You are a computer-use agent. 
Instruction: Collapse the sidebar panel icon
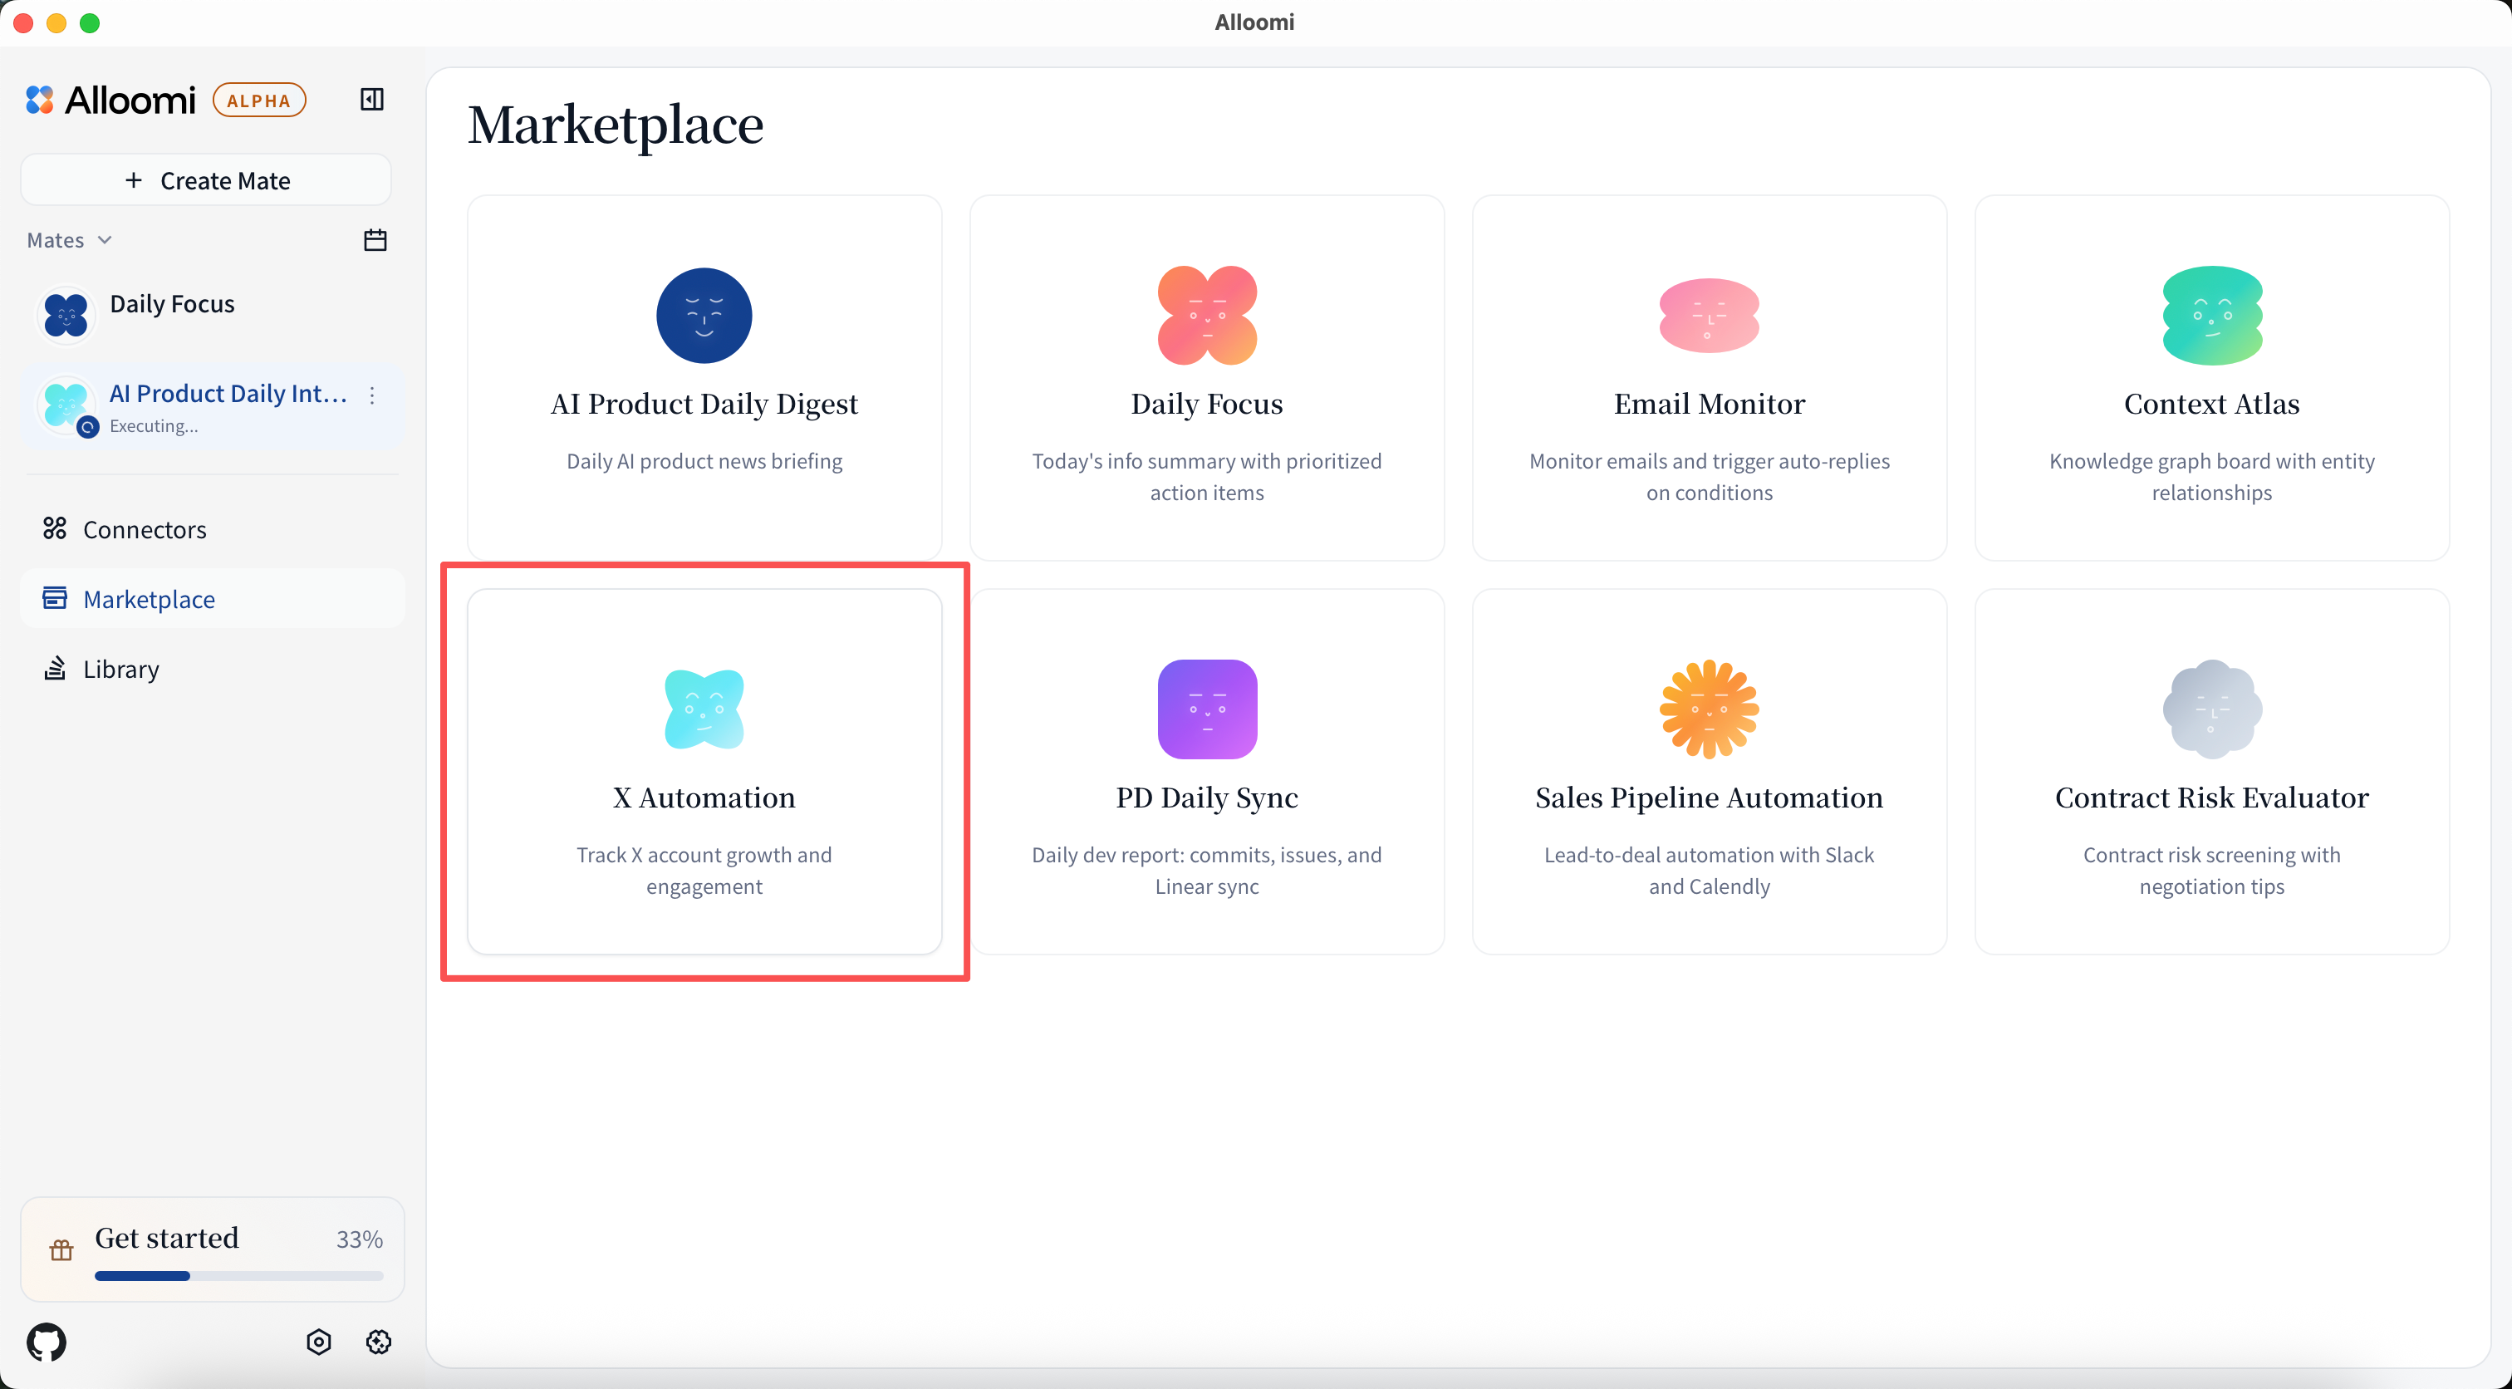tap(371, 100)
